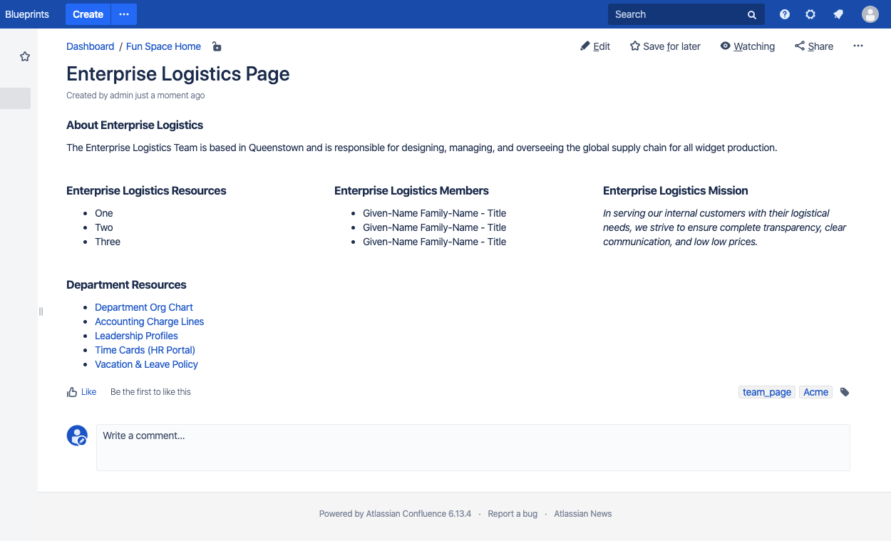The width and height of the screenshot is (891, 541).
Task: Expand the Create more options ellipsis
Action: tap(124, 14)
